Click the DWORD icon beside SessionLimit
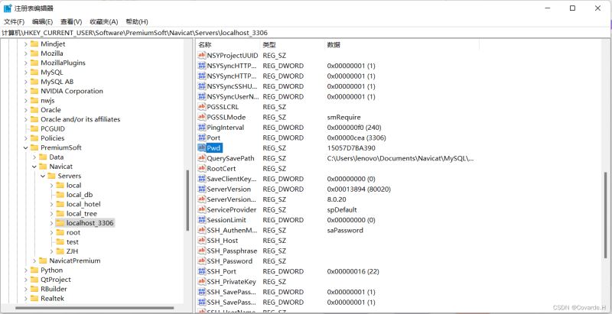 202,220
